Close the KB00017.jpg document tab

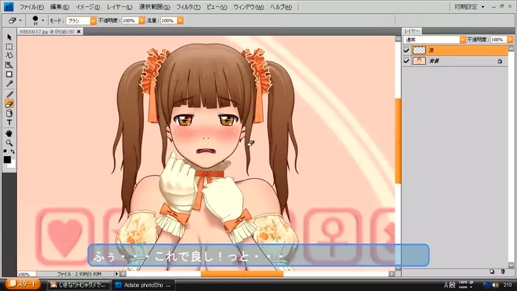(79, 31)
